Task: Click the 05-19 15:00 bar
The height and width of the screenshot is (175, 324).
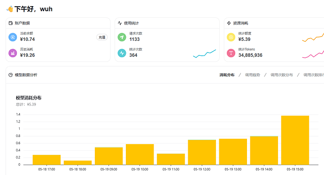Action: (295, 140)
